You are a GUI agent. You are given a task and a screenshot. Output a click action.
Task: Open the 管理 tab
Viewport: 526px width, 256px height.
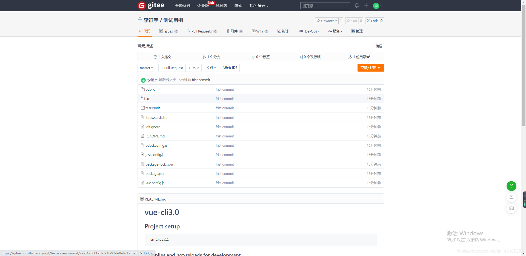(357, 31)
